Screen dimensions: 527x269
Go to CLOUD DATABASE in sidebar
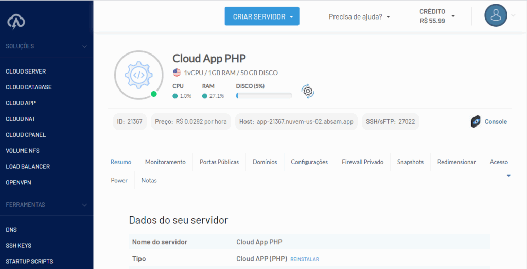[x=29, y=87]
